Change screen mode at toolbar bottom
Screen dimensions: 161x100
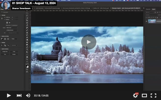pyautogui.click(x=27, y=72)
